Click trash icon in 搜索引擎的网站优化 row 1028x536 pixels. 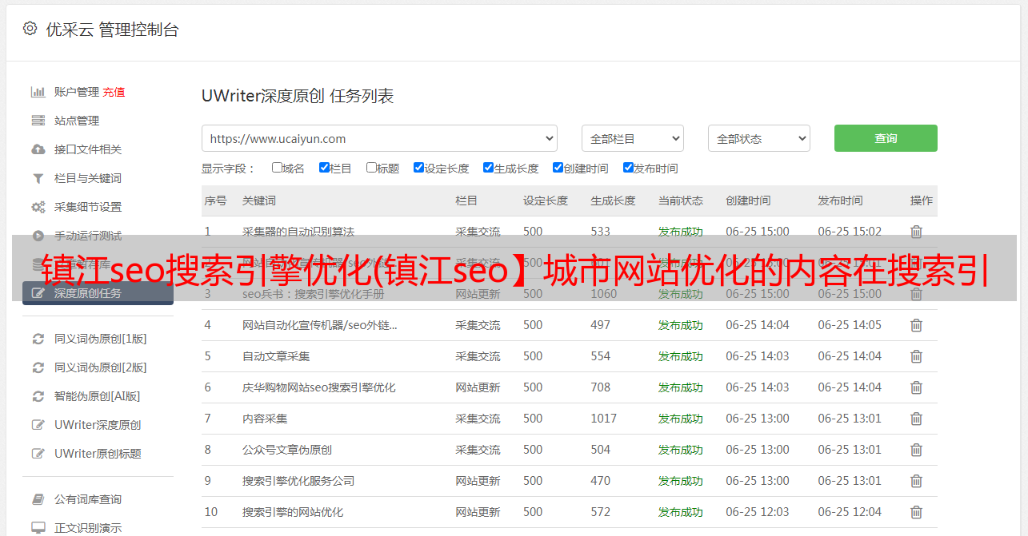(x=916, y=512)
